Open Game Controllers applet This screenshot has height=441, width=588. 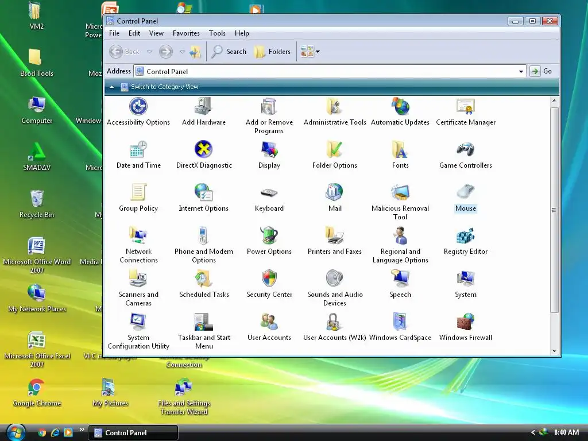pos(465,155)
